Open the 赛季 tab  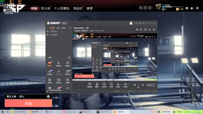[90, 9]
